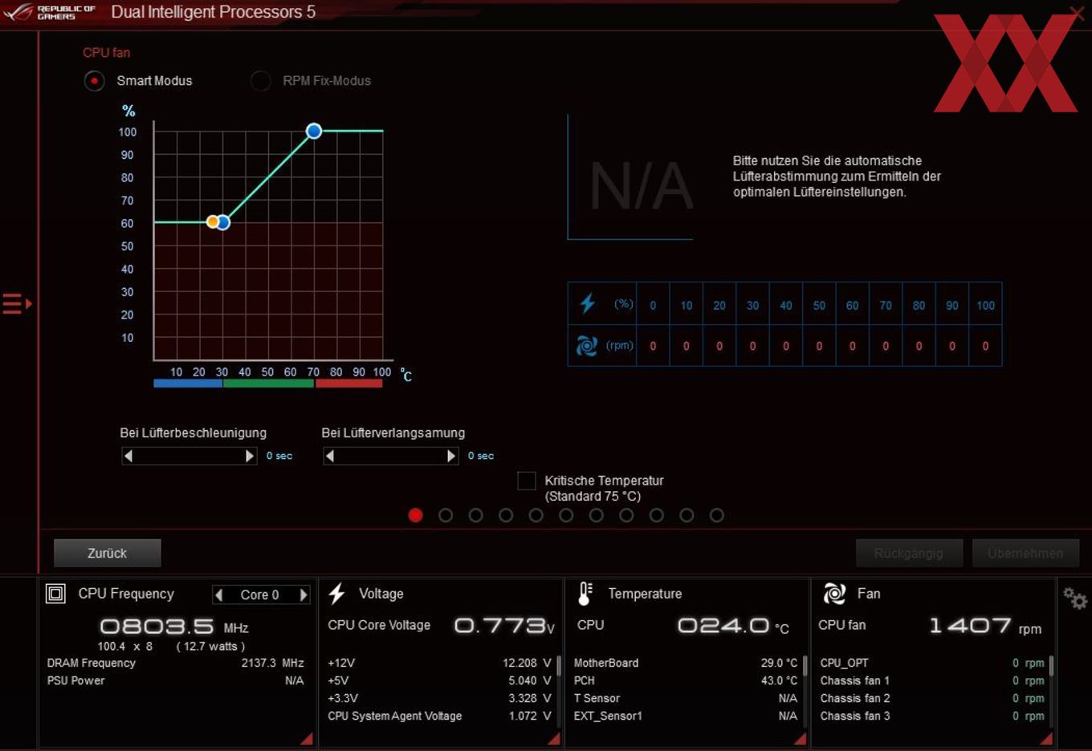Click the Lüfterbeschleunigung slider track
Image resolution: width=1092 pixels, height=751 pixels.
pos(189,456)
